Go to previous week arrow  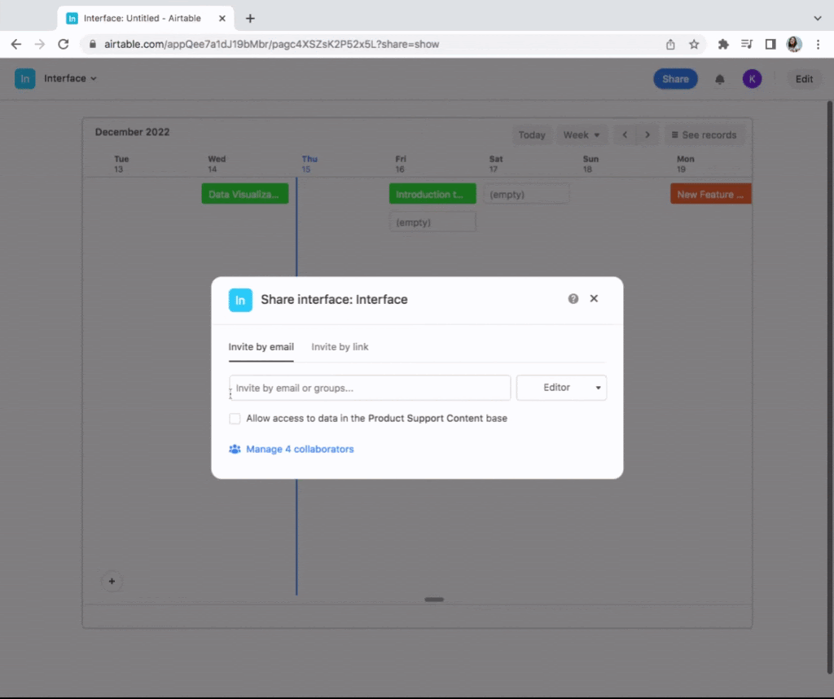(x=625, y=134)
